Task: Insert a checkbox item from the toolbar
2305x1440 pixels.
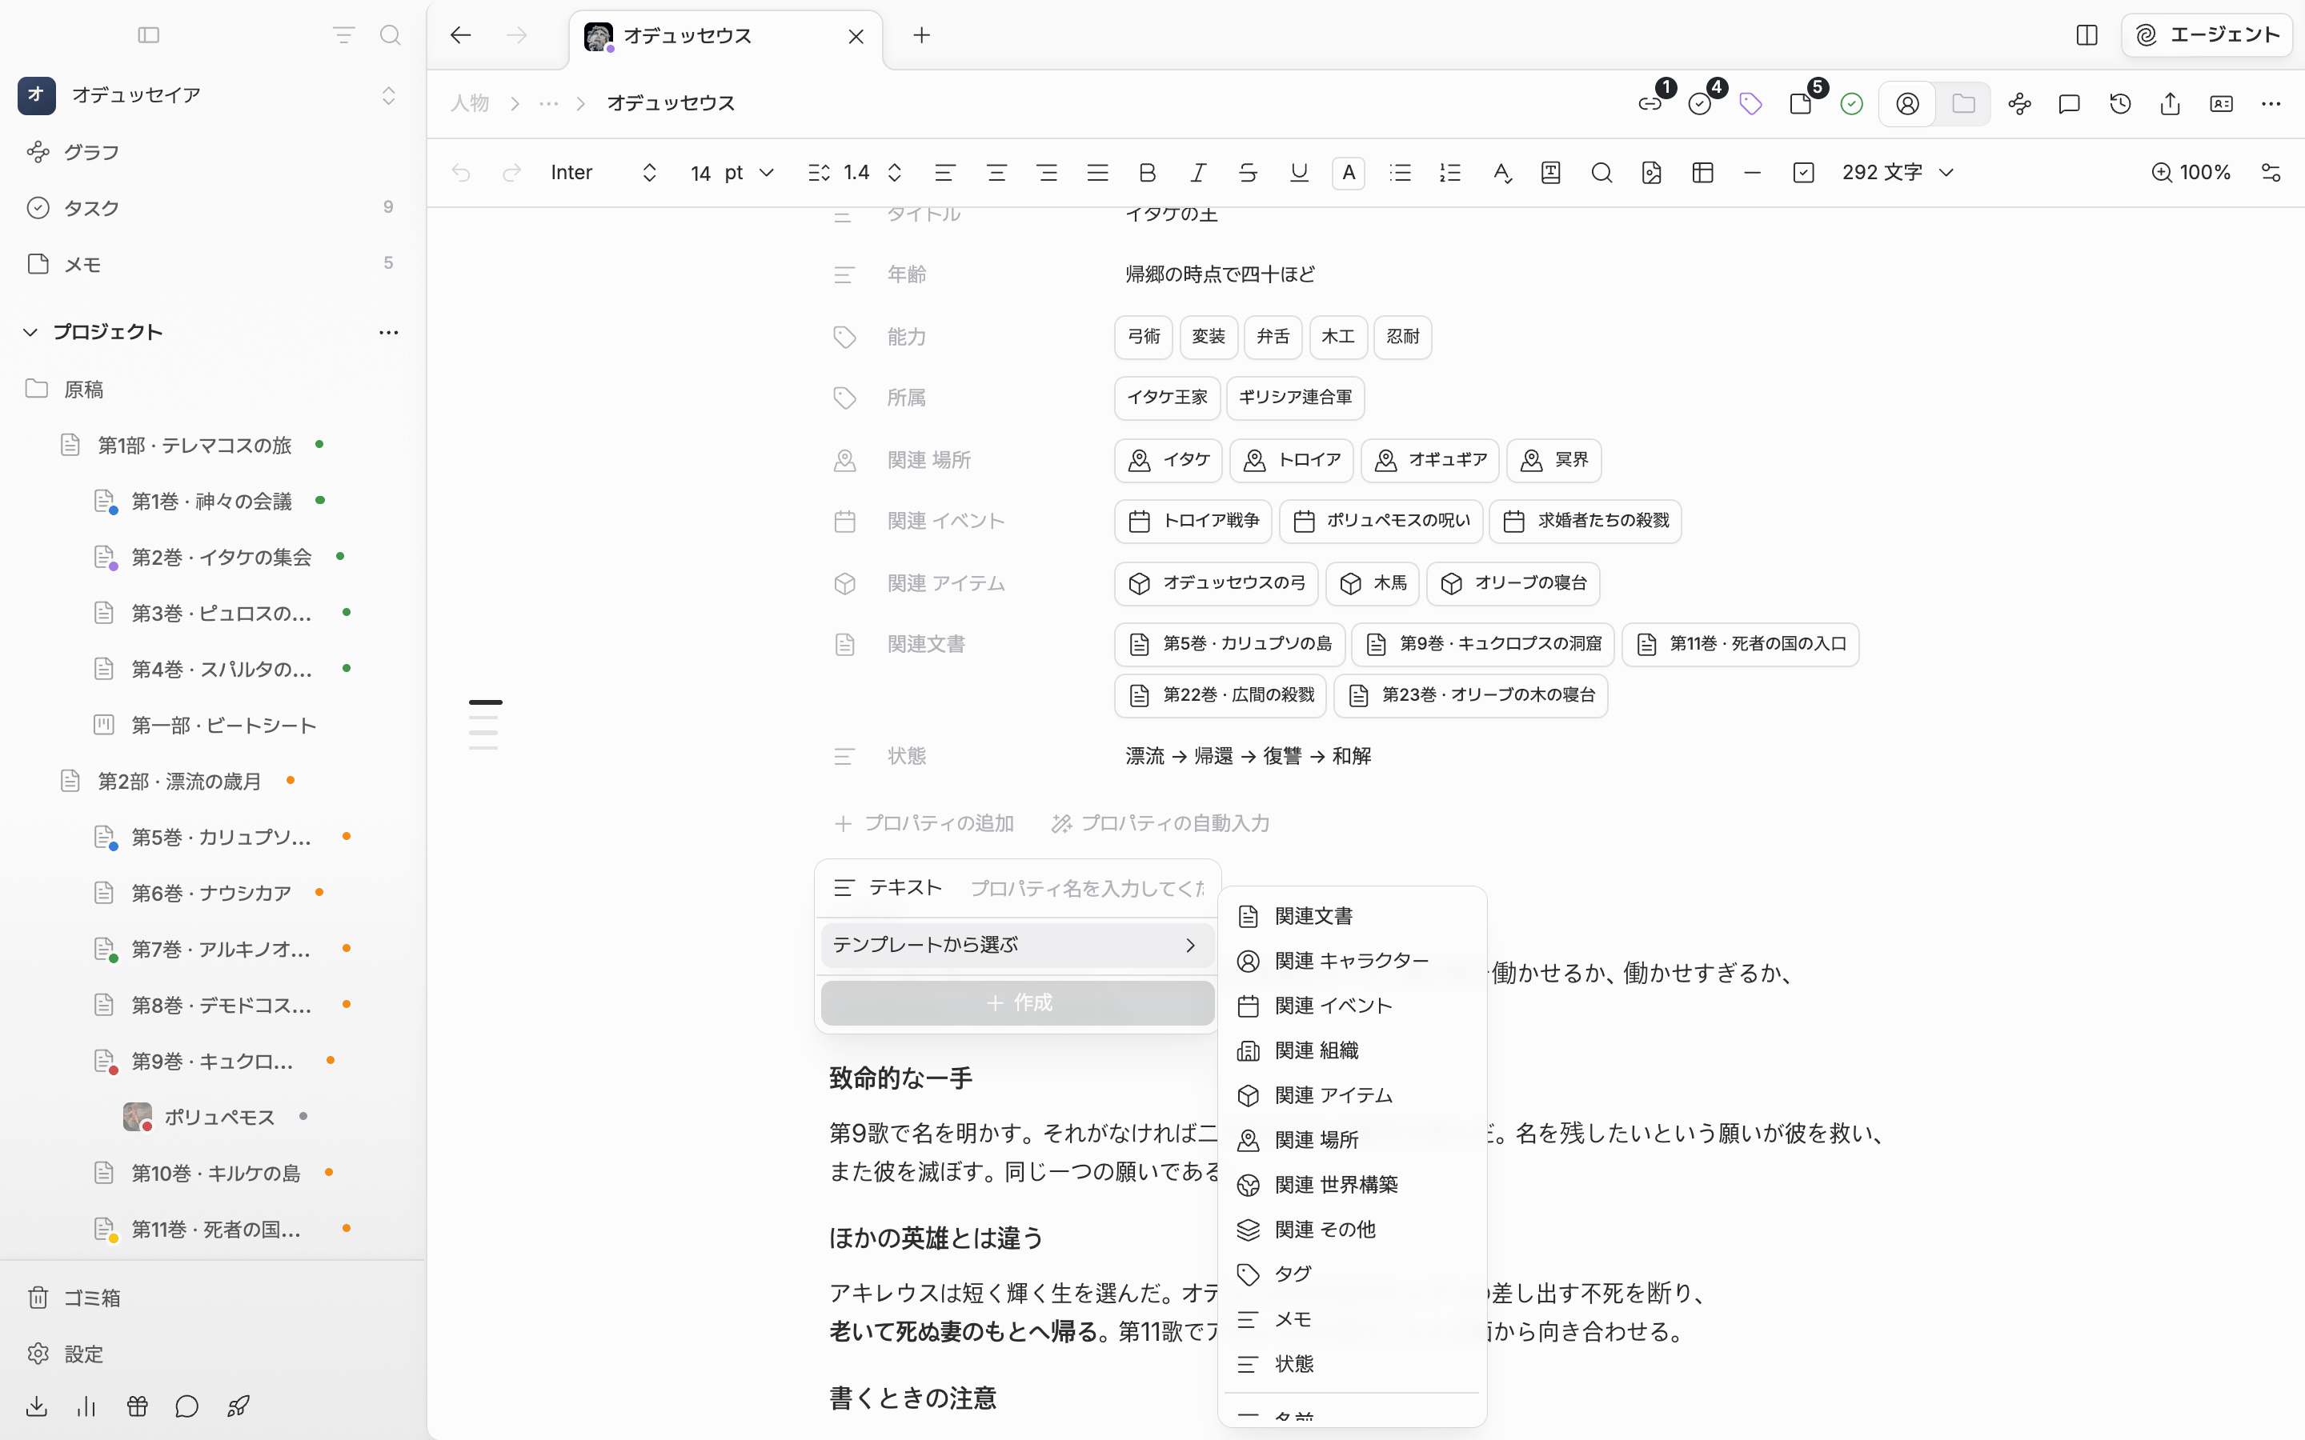Action: coord(1803,172)
